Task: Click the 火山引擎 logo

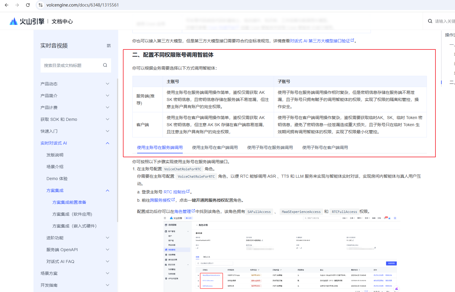Action: click(27, 21)
